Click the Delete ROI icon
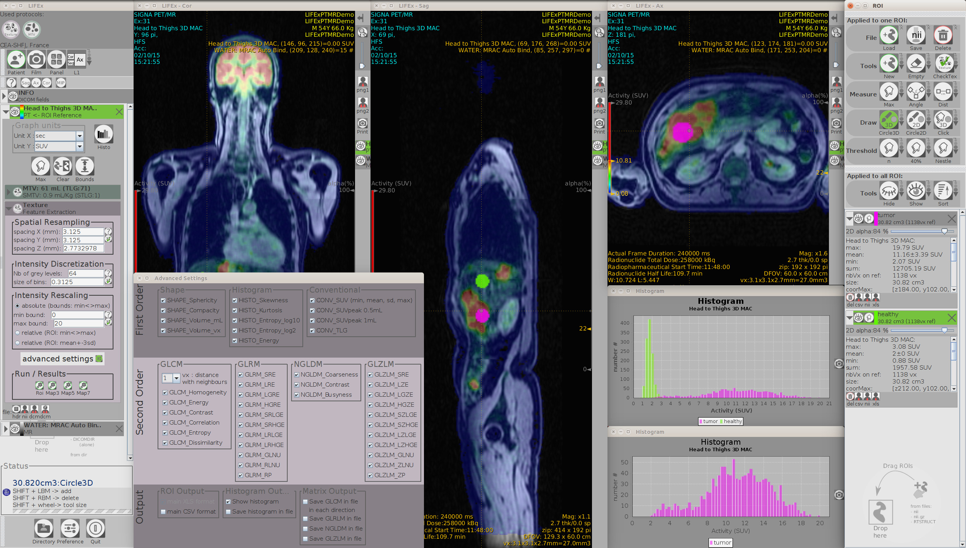Image resolution: width=966 pixels, height=548 pixels. tap(943, 36)
